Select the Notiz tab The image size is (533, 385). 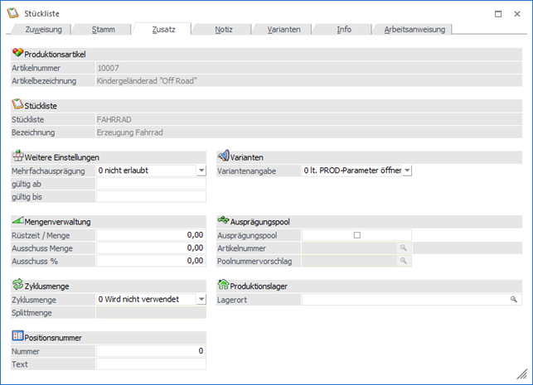(x=223, y=29)
